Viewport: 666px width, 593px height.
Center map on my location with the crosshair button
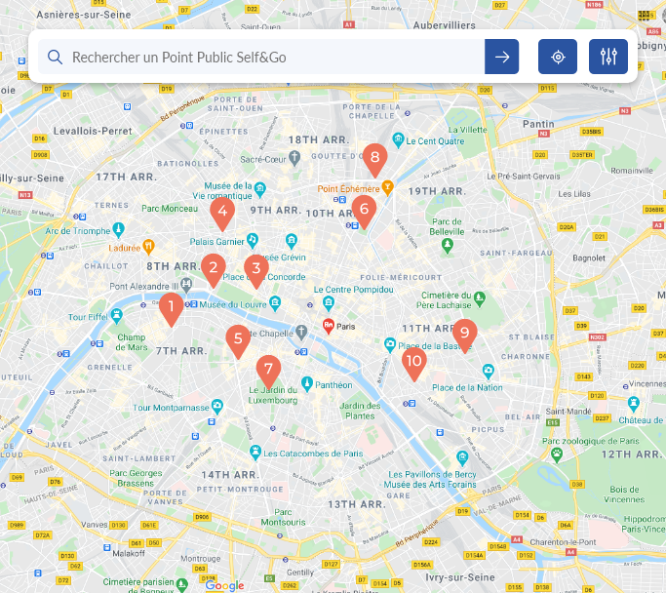coord(557,57)
